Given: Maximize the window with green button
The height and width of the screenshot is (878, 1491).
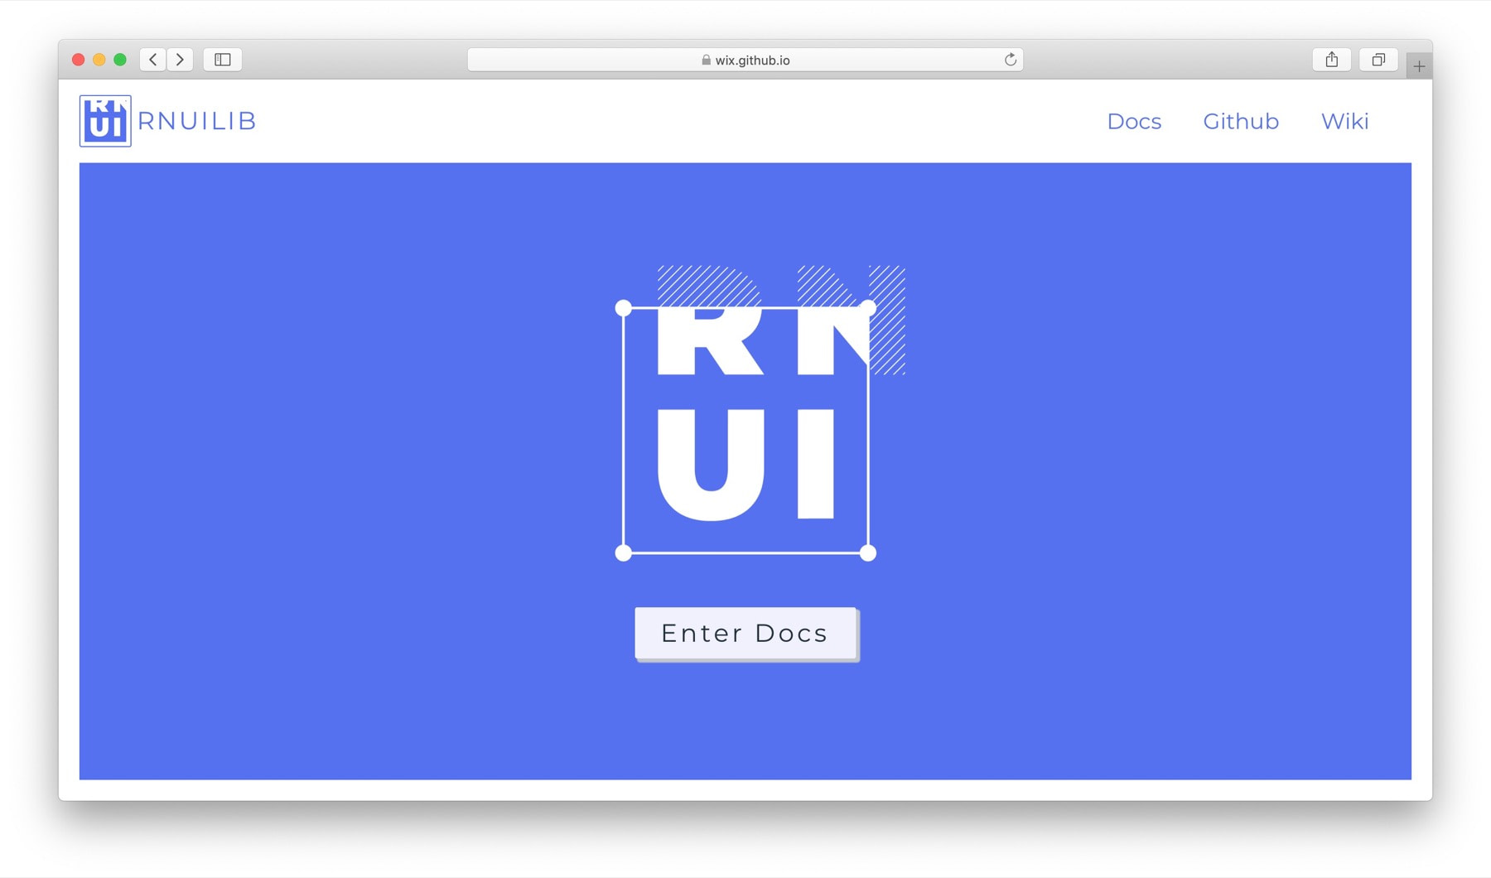Looking at the screenshot, I should coord(120,60).
